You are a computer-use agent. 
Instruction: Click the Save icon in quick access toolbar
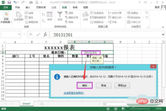pos(9,2)
